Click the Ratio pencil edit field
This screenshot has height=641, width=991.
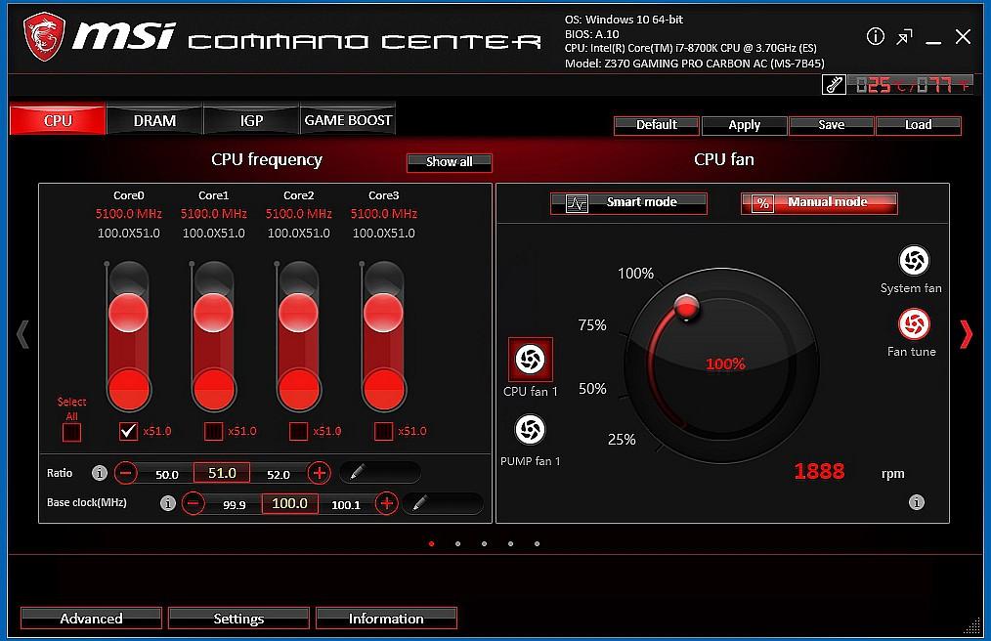coord(380,472)
